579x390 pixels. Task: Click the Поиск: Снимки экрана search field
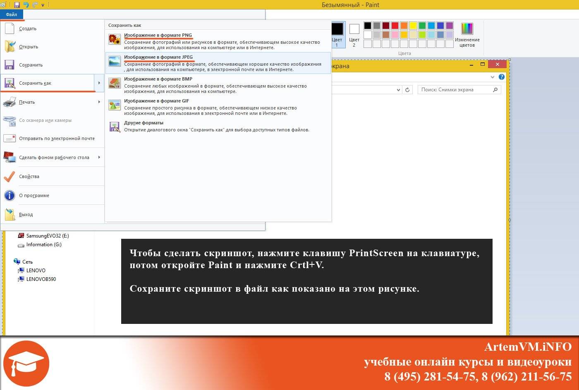459,90
